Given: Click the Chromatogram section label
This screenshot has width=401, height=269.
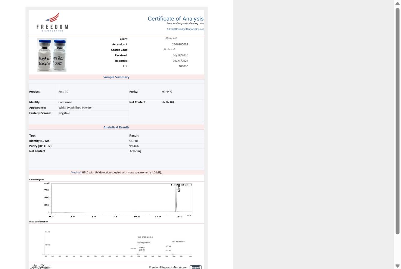Looking at the screenshot, I should 37,179.
